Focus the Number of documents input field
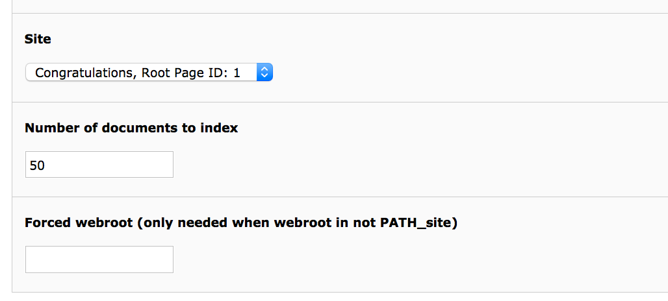This screenshot has height=301, width=668. pos(99,165)
